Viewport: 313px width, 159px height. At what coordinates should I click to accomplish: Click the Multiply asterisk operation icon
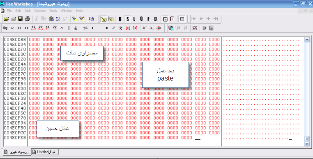coord(107,28)
